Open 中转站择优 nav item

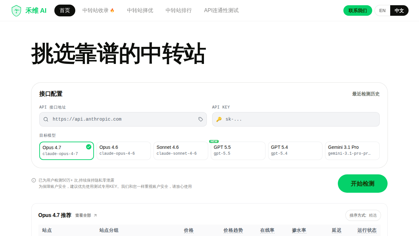140,10
